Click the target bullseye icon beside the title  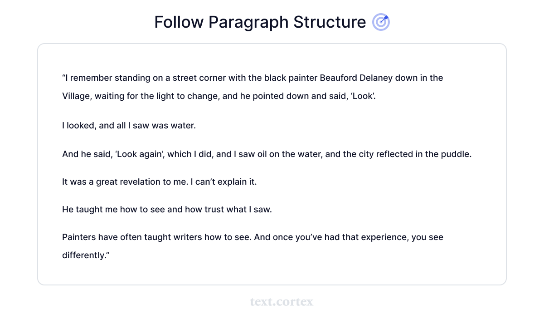click(381, 22)
